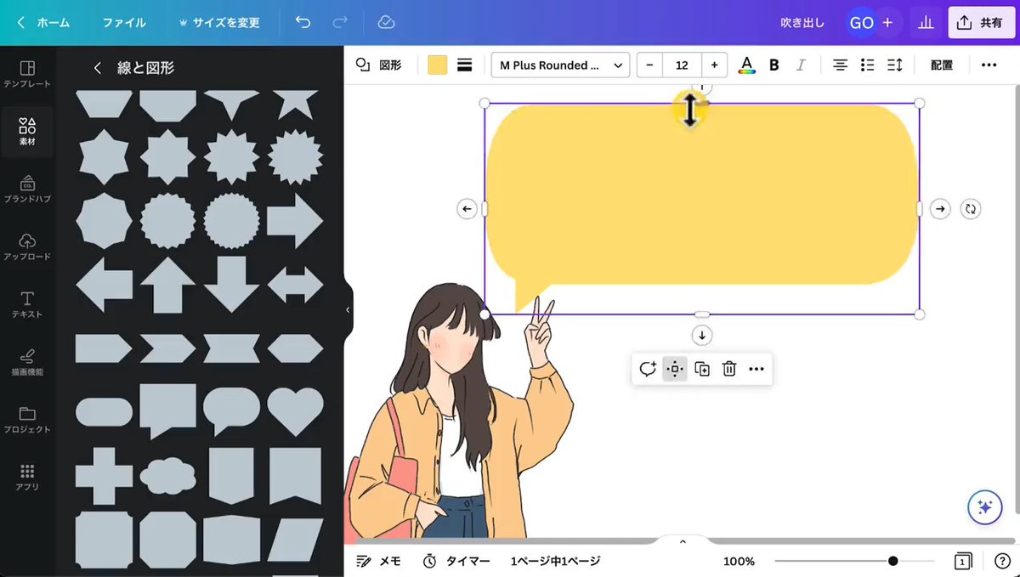Open the アプリ sidebar tab

point(27,478)
